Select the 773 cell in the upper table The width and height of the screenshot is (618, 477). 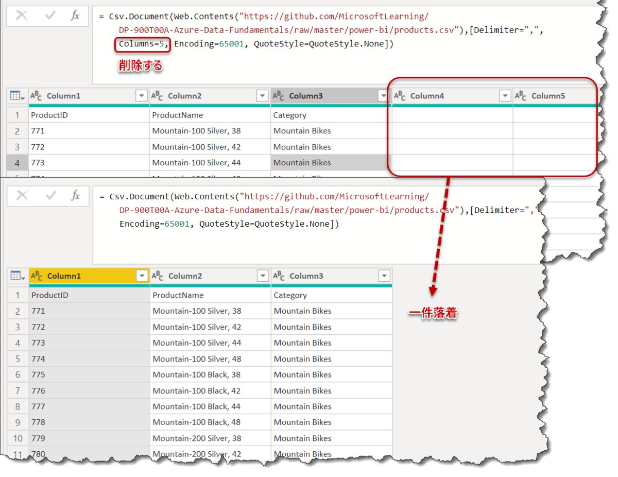pos(89,163)
